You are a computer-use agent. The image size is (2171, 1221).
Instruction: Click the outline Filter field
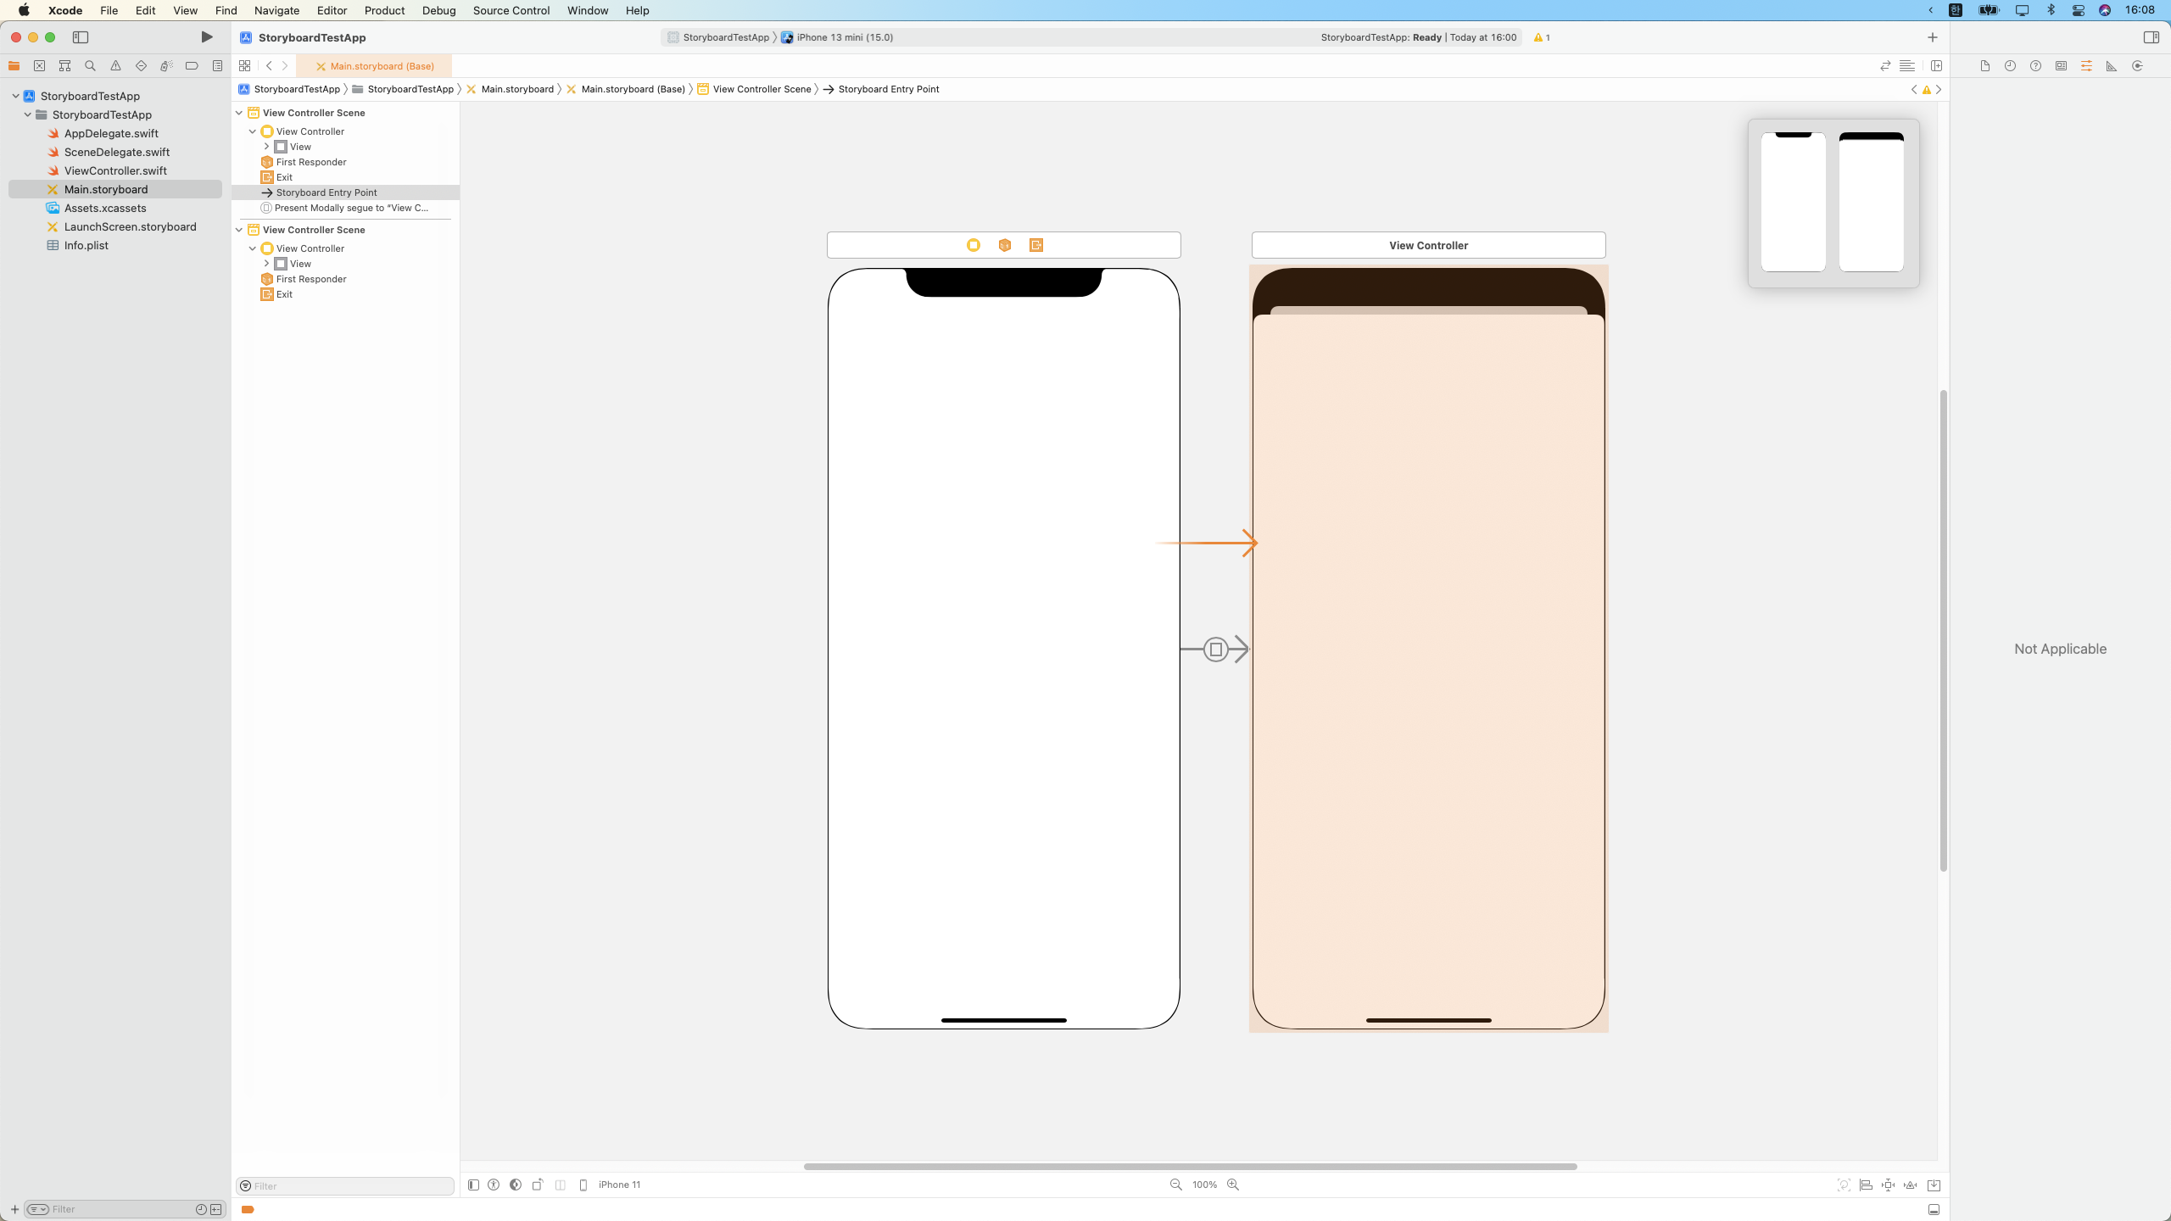pyautogui.click(x=348, y=1185)
